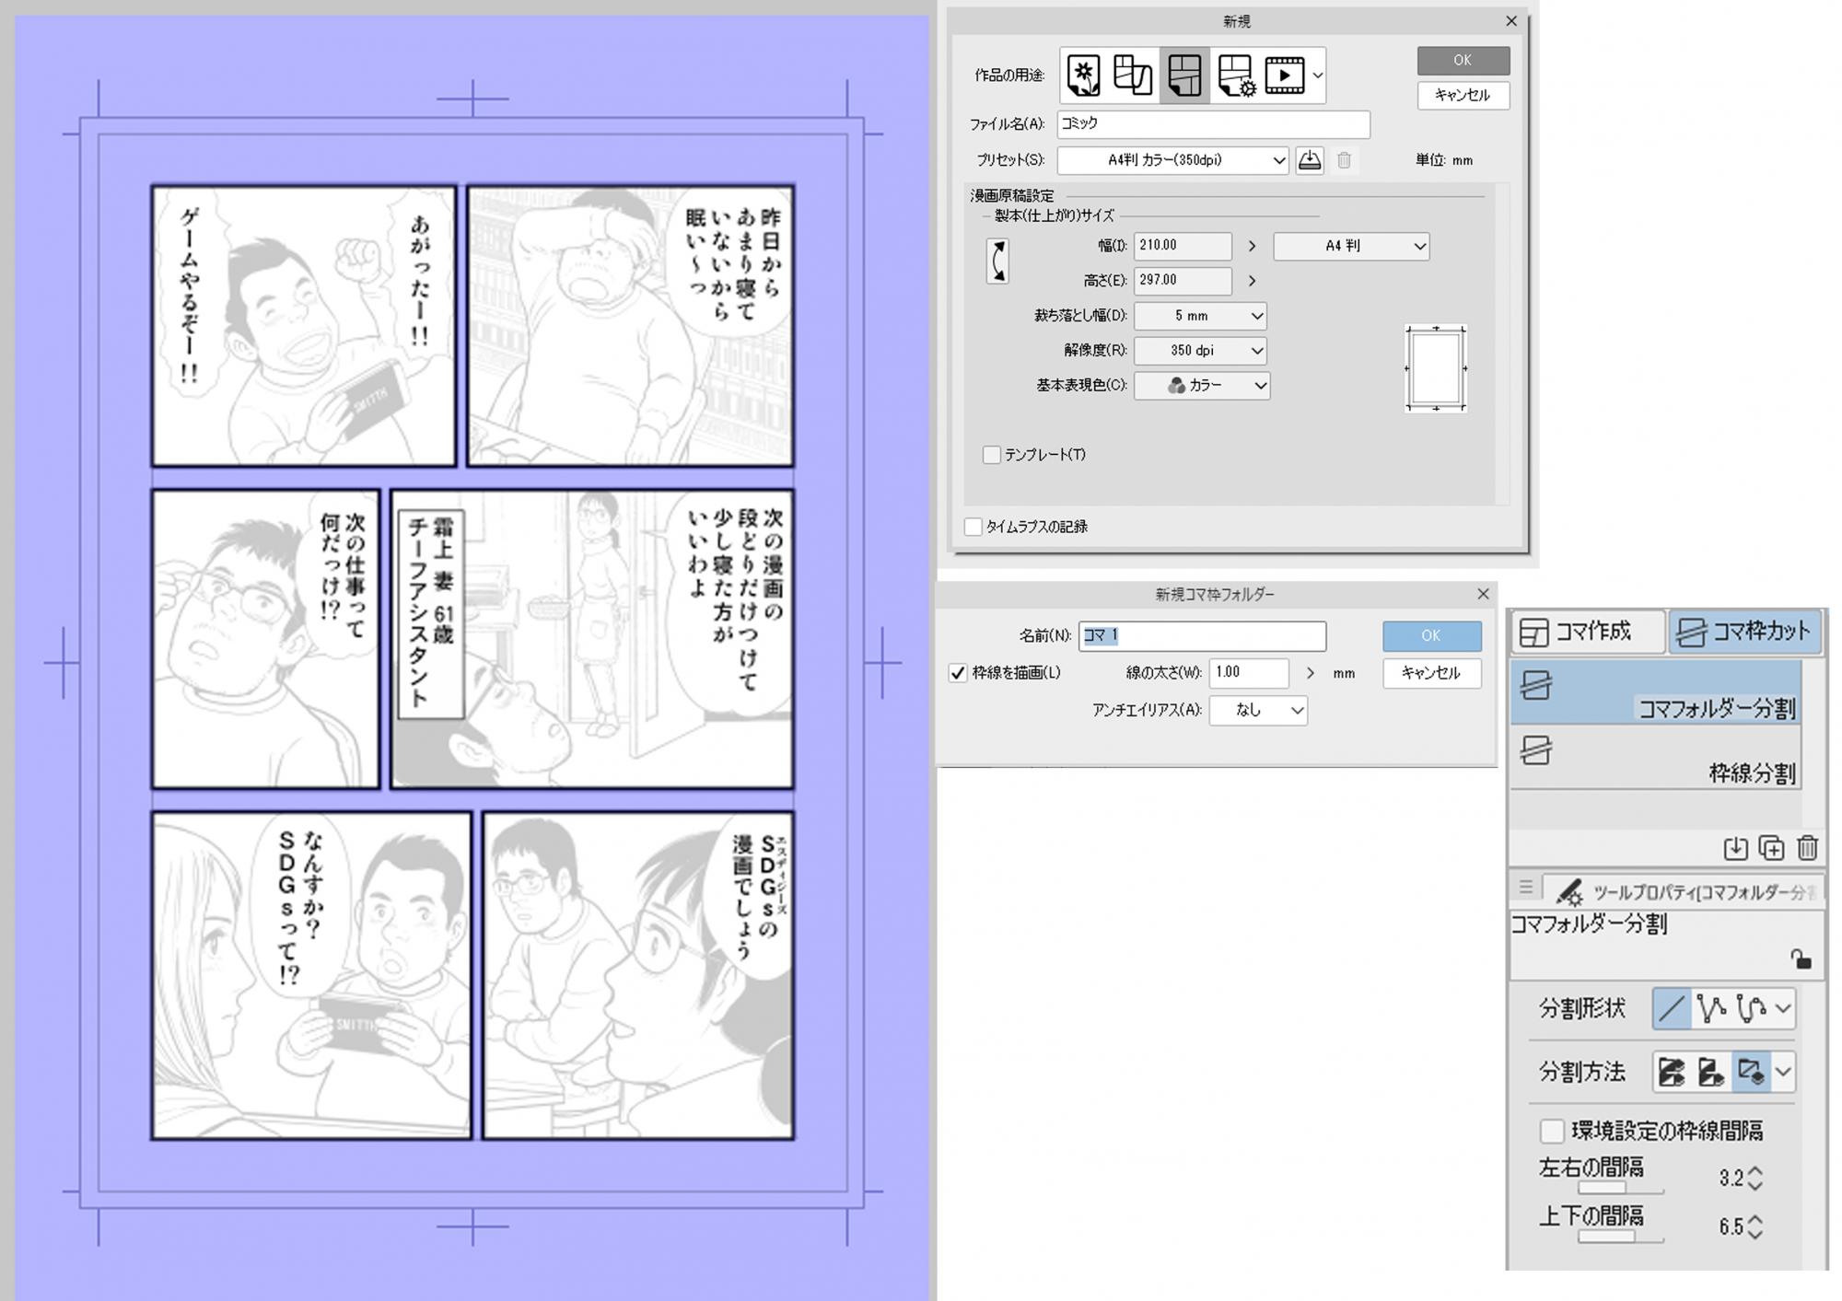1842x1301 pixels.
Task: Open the アンチエイリアス dropdown
Action: tap(1258, 710)
